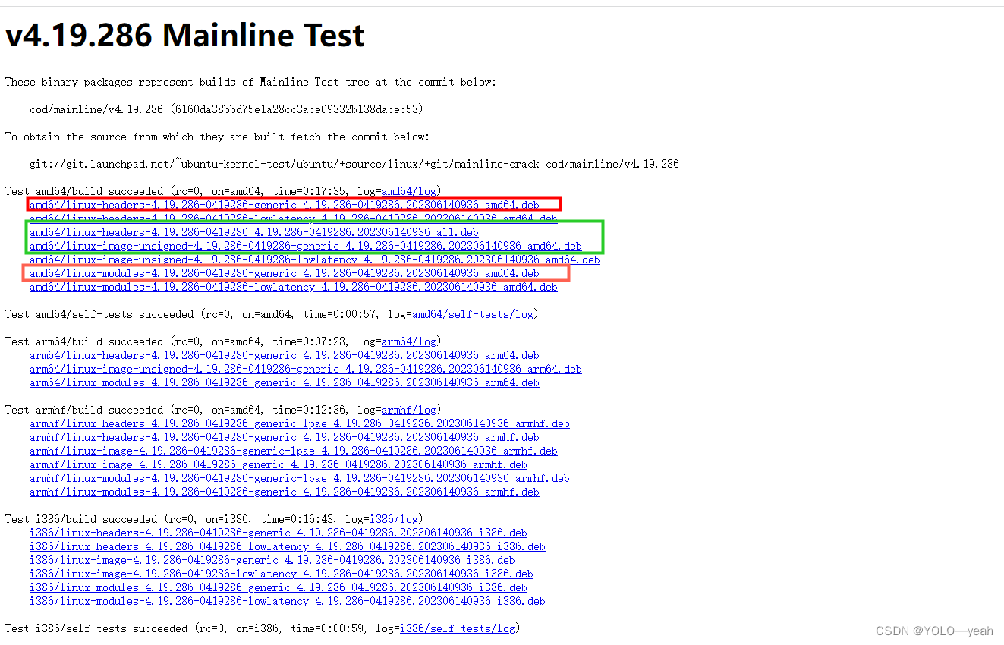Click the git://git.launchpad.net repository URL text
The image size is (1004, 645).
(354, 164)
